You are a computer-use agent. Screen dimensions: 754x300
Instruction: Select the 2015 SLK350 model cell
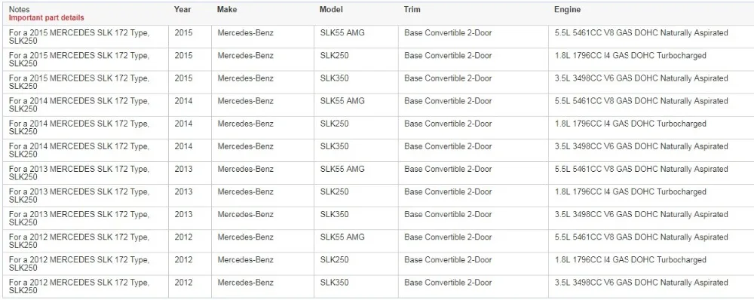point(356,81)
